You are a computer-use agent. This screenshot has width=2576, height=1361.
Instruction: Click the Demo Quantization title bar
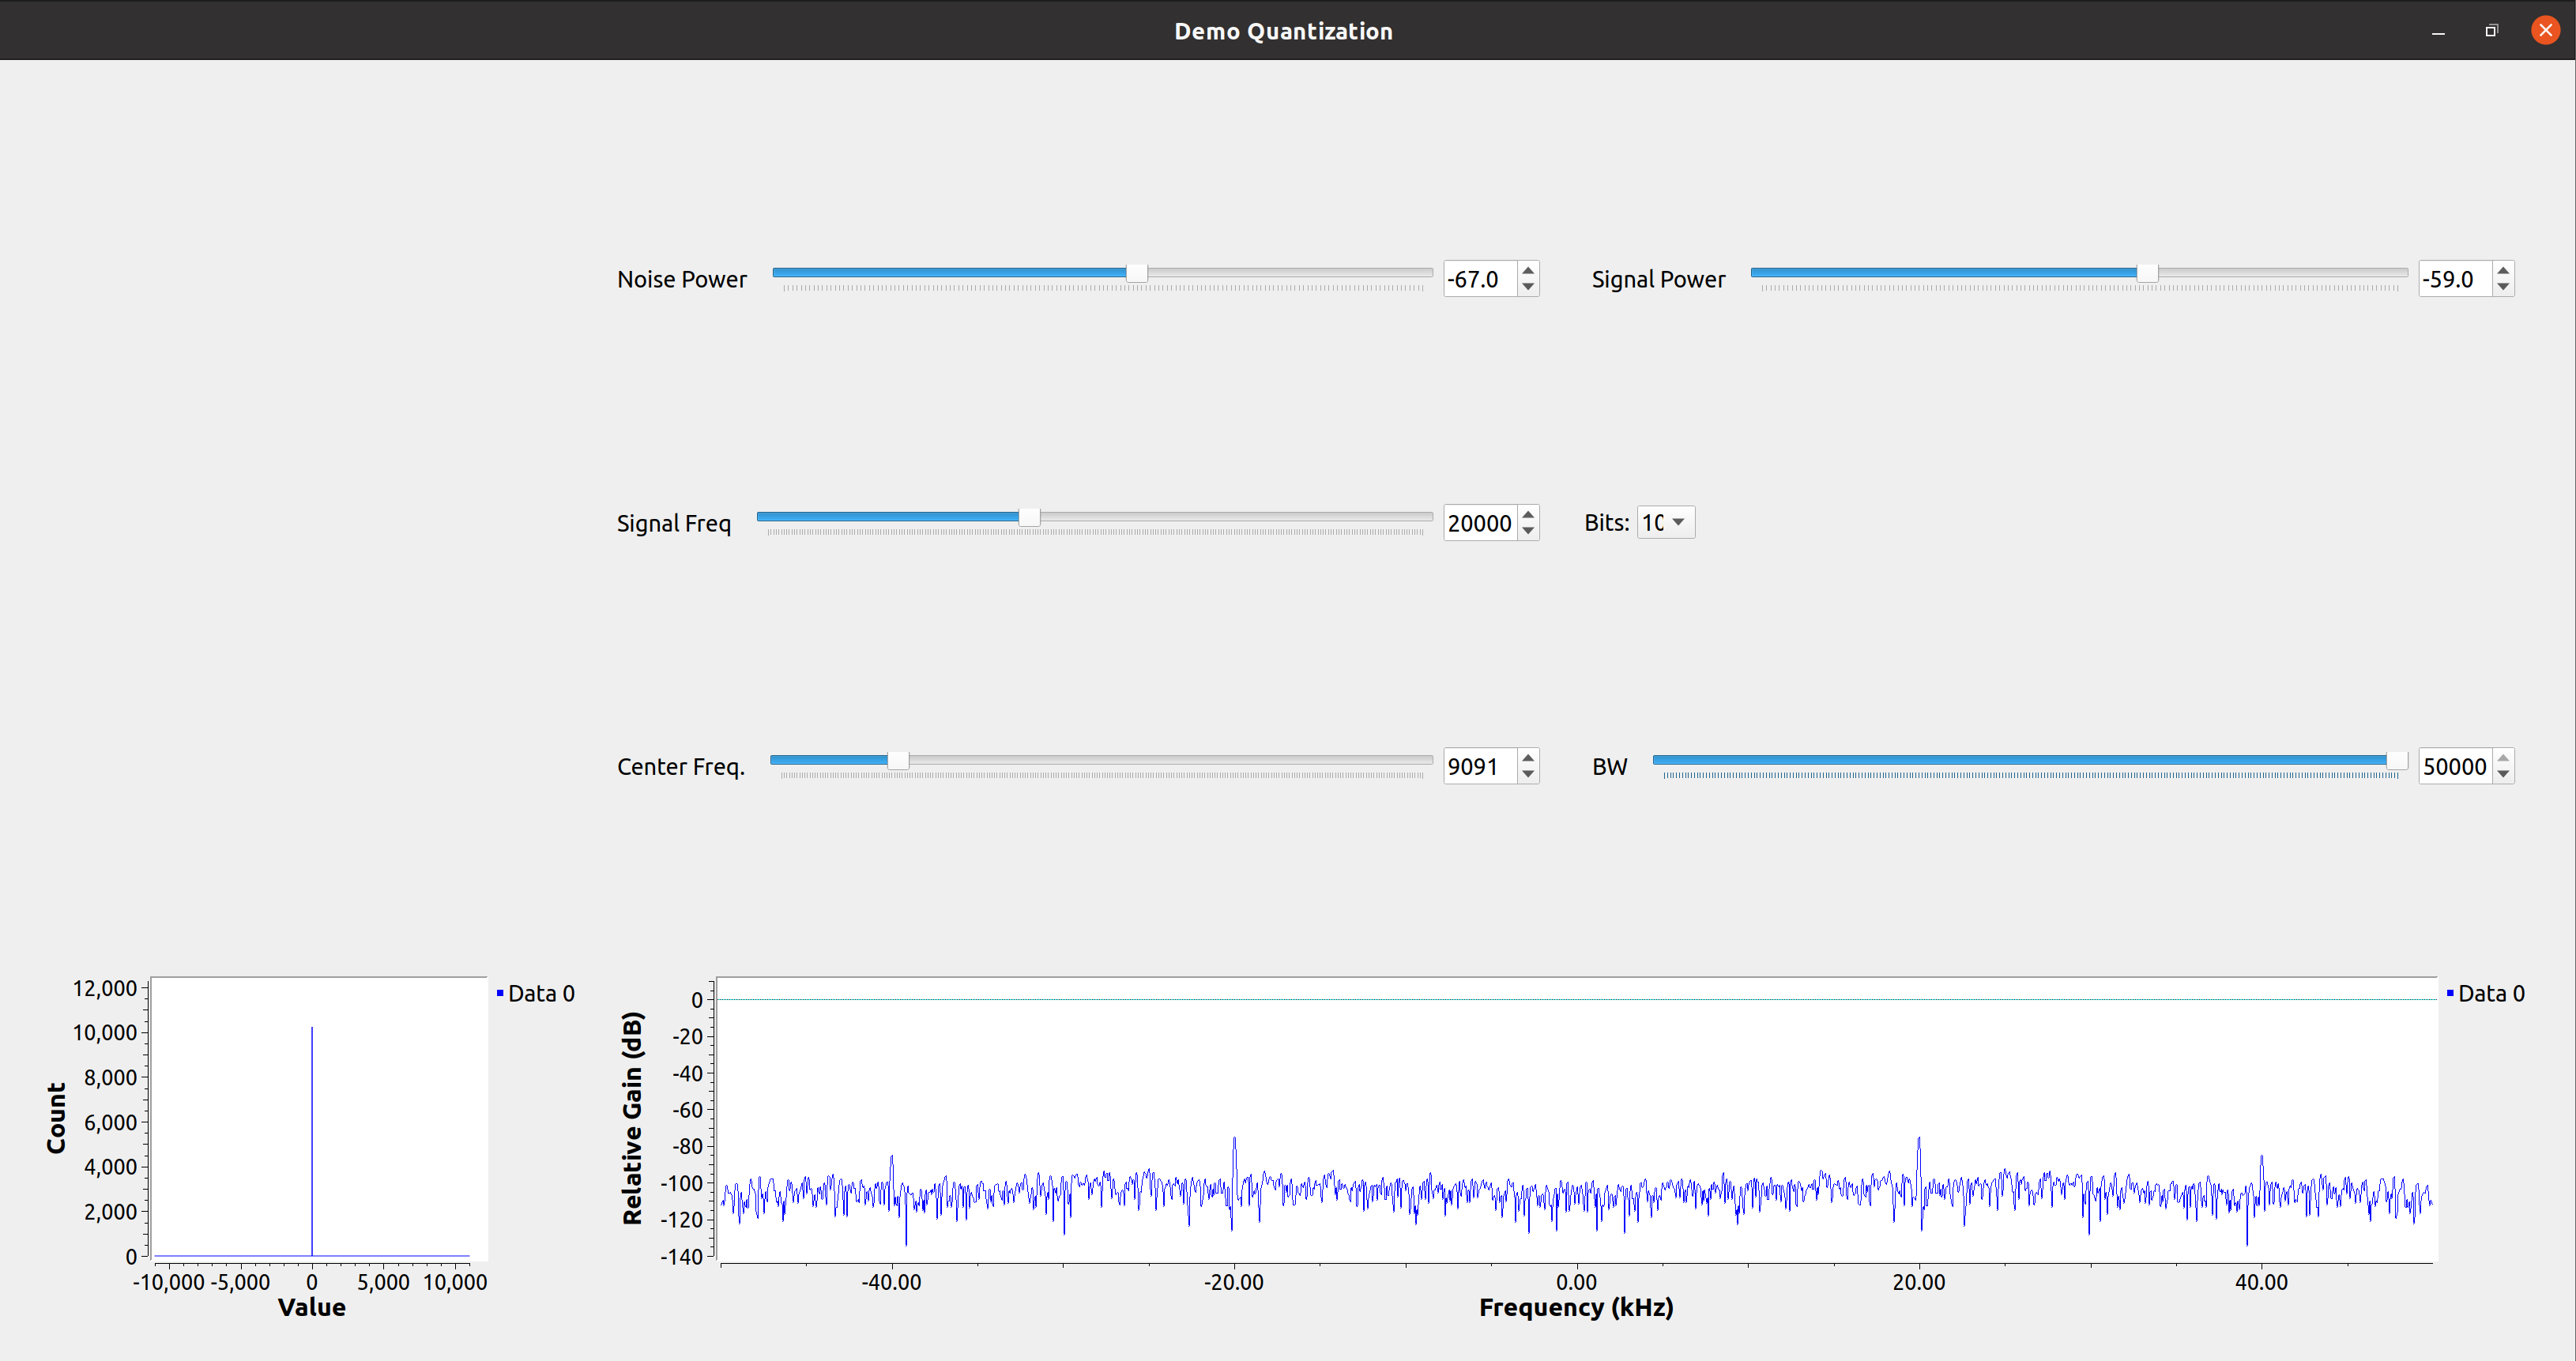[1283, 30]
